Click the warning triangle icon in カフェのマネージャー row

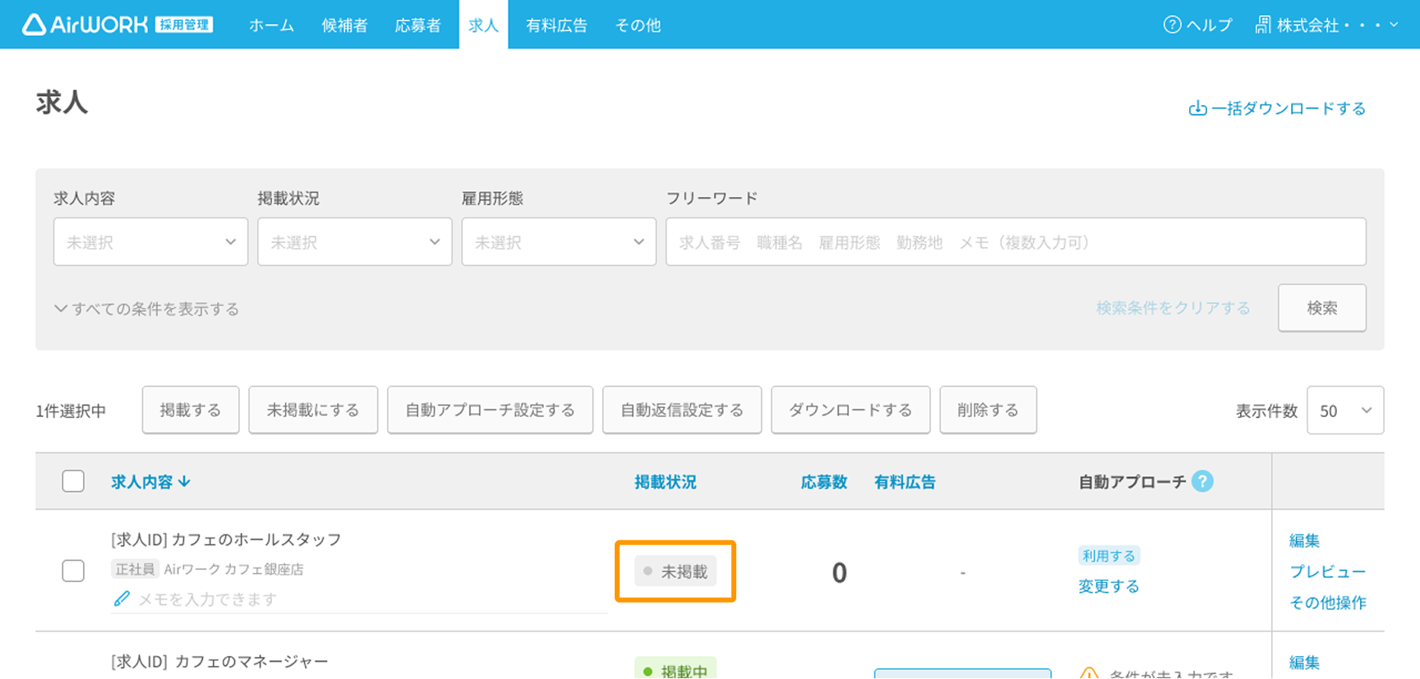pyautogui.click(x=1089, y=673)
